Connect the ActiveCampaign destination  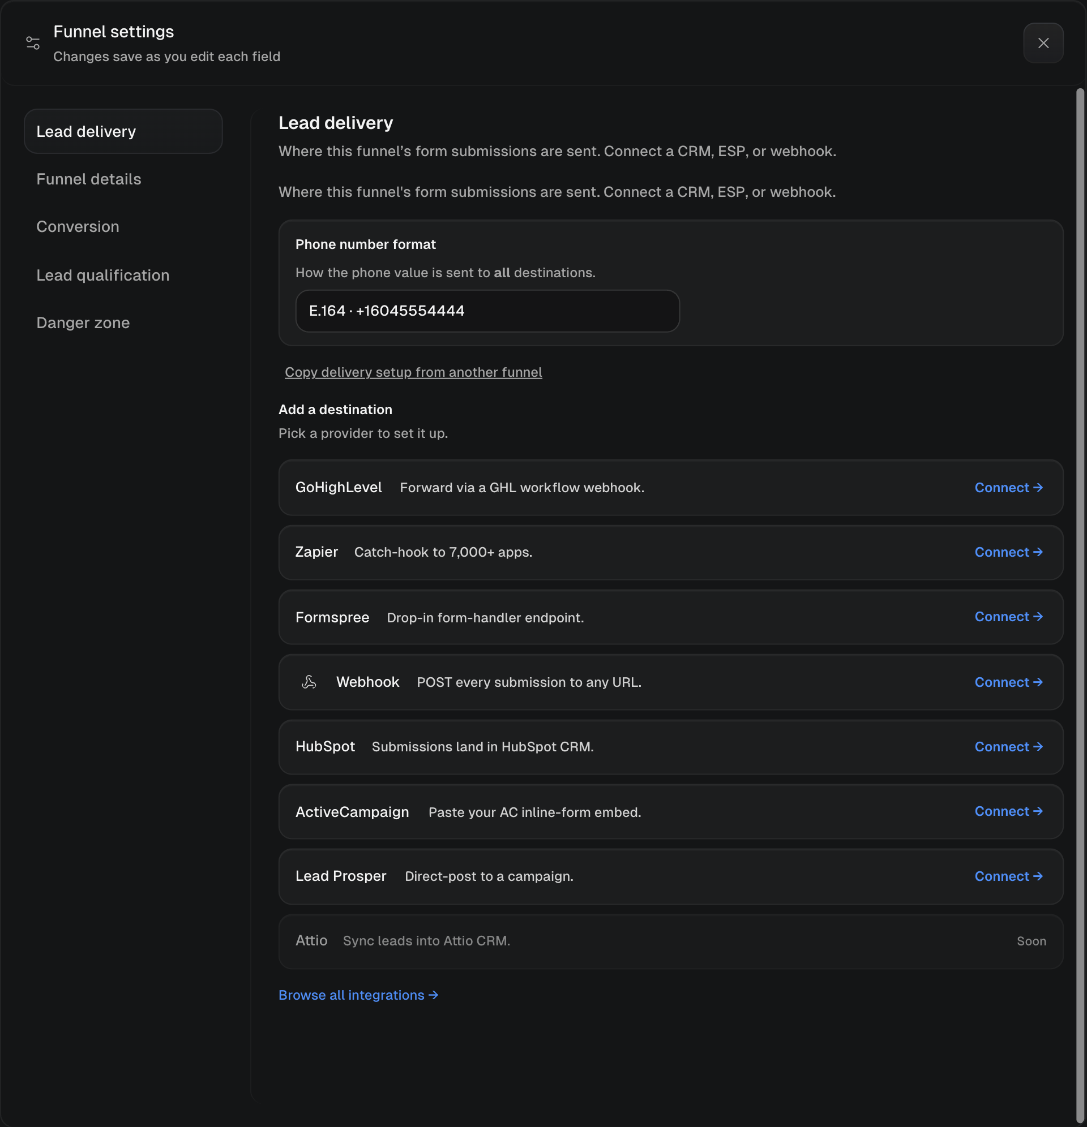(x=1008, y=811)
